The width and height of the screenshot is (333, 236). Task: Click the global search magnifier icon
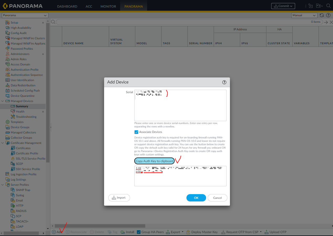pos(329,6)
